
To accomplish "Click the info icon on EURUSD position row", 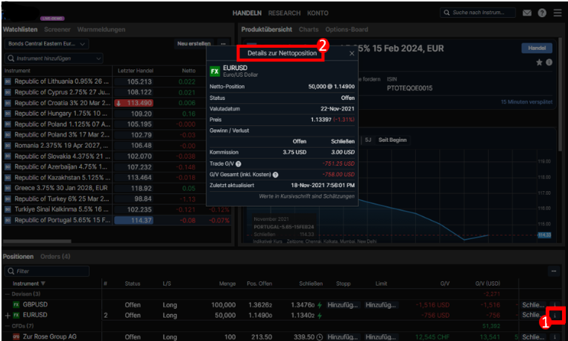I will (555, 316).
